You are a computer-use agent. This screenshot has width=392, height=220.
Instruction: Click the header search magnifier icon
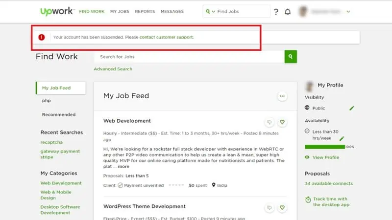pos(208,11)
